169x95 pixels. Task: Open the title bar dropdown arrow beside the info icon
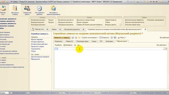tap(163, 2)
